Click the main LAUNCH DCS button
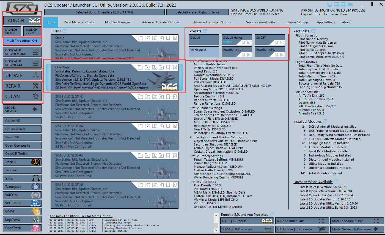 point(22,21)
